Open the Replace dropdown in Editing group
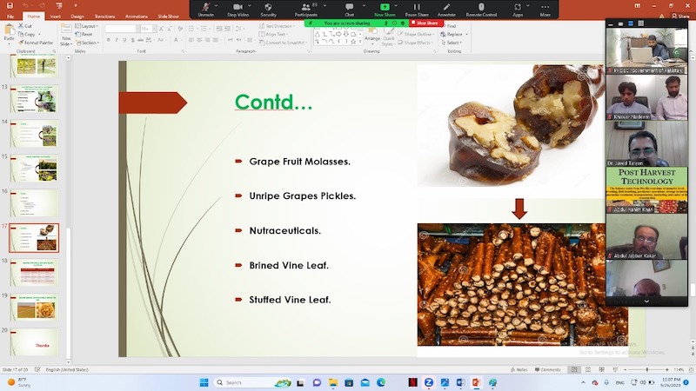The height and width of the screenshot is (391, 696). pos(453,35)
